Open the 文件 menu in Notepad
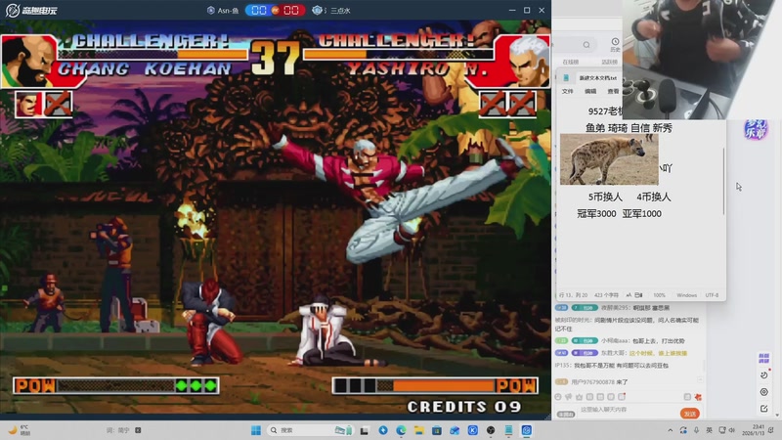782x440 pixels. (568, 91)
